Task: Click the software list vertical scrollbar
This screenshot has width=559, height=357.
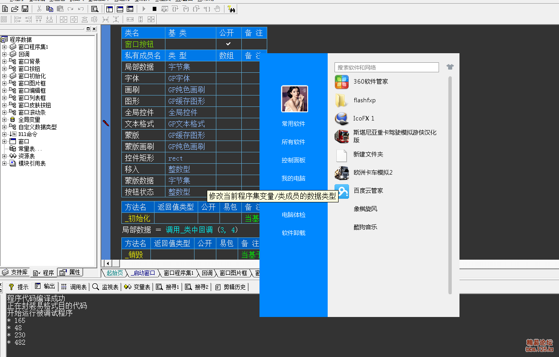Action: pyautogui.click(x=450, y=185)
